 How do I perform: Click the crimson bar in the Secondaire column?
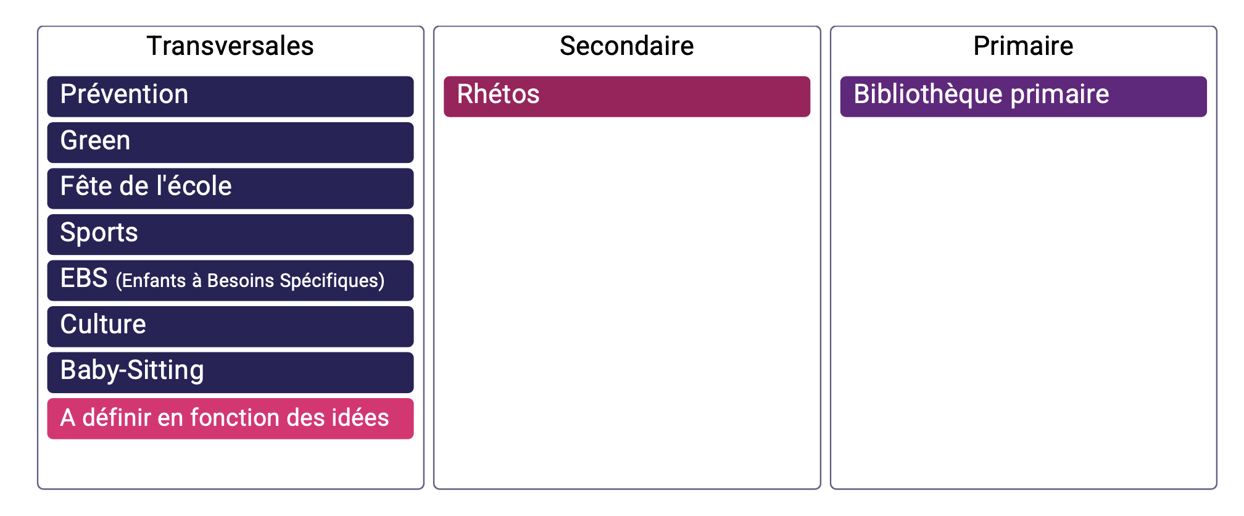pos(626,96)
